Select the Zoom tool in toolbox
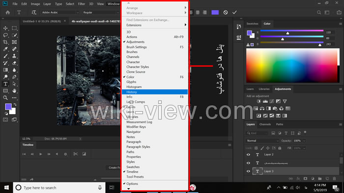Screen dimensions: 344x193 point(5,97)
